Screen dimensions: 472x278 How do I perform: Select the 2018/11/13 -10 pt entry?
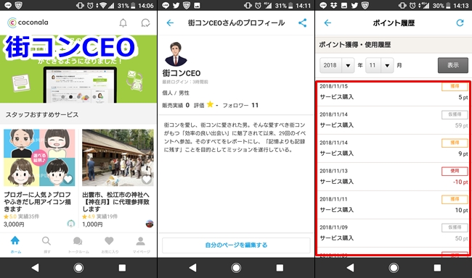coord(394,177)
